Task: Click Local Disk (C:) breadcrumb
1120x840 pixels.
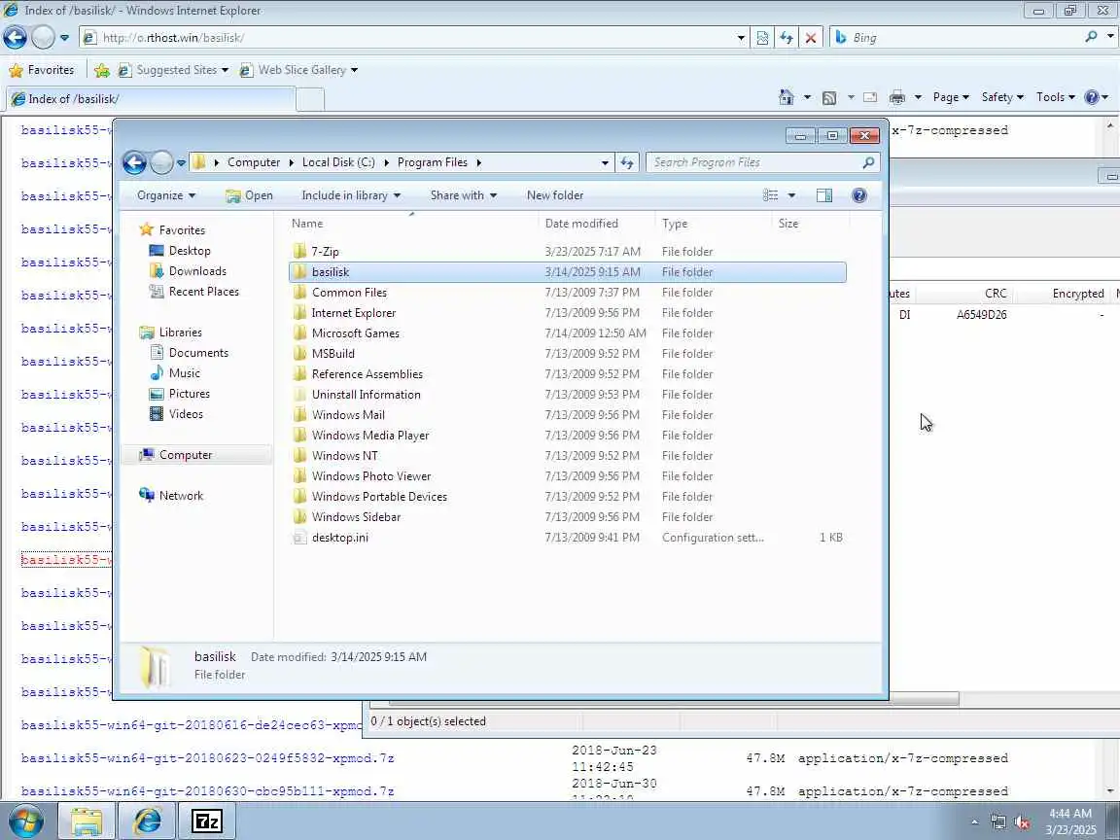Action: click(x=338, y=163)
